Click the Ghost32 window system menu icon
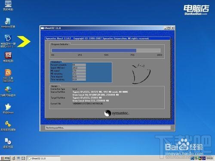 pos(42,28)
